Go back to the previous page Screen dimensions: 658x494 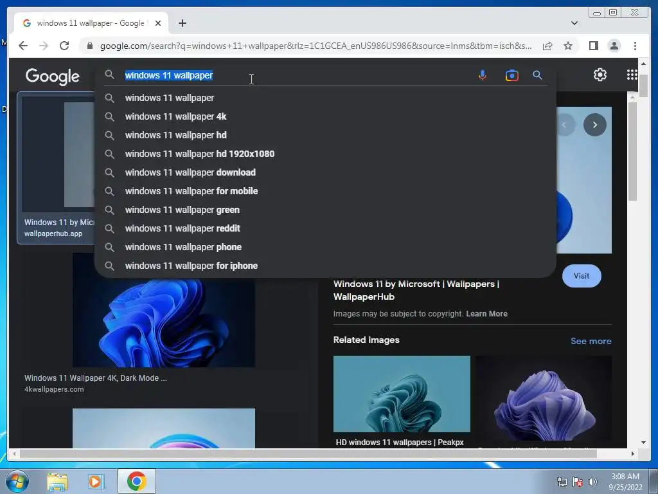click(x=23, y=46)
